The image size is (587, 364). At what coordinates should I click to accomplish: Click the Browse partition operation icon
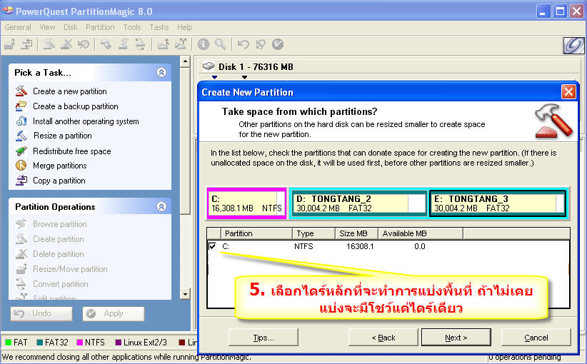click(21, 223)
